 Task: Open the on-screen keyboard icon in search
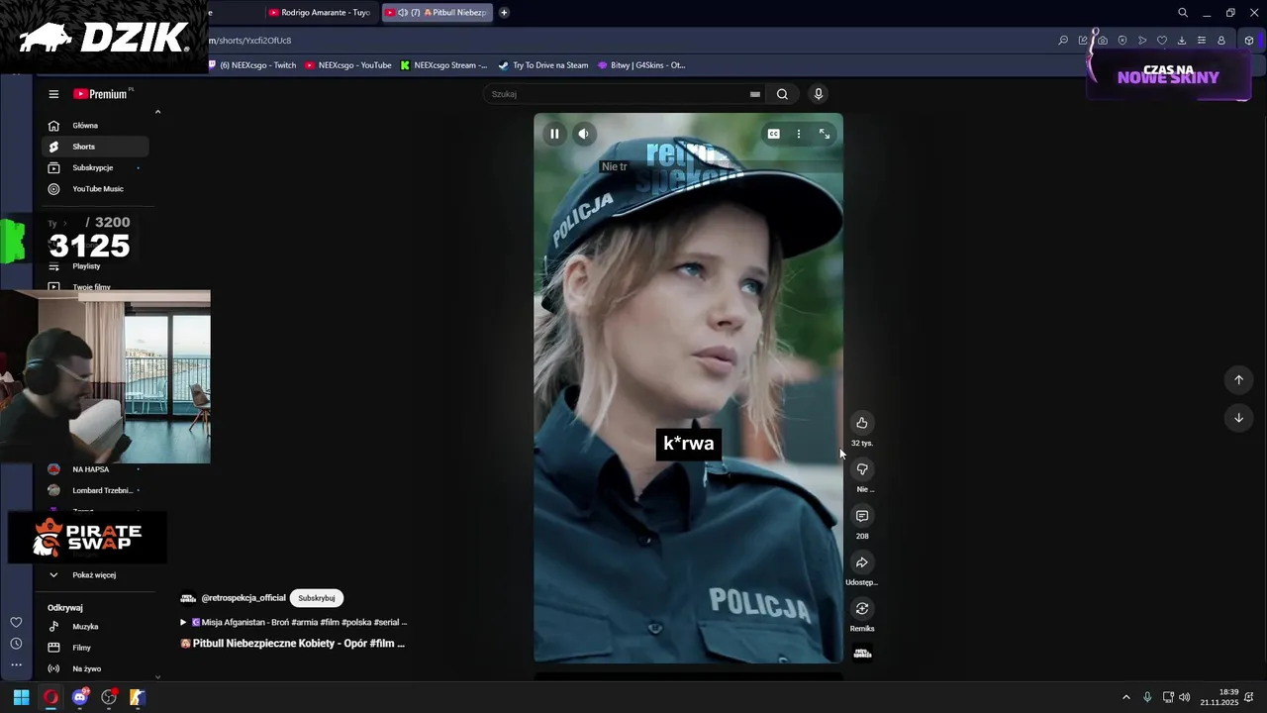pos(755,94)
